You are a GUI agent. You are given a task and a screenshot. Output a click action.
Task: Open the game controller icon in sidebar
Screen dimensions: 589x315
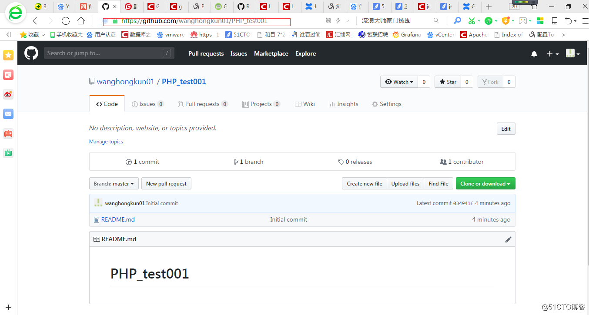pyautogui.click(x=8, y=133)
